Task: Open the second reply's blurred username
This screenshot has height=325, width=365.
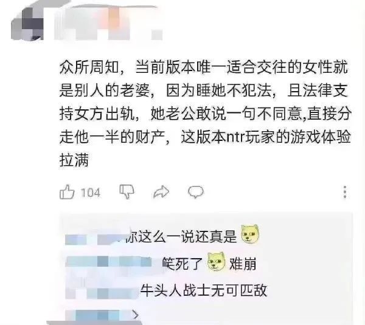Action: pyautogui.click(x=109, y=261)
